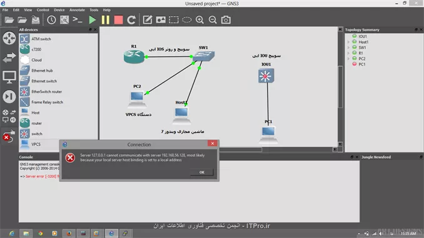The width and height of the screenshot is (424, 238).
Task: Click the Zoom in magnifier
Action: coord(199,20)
